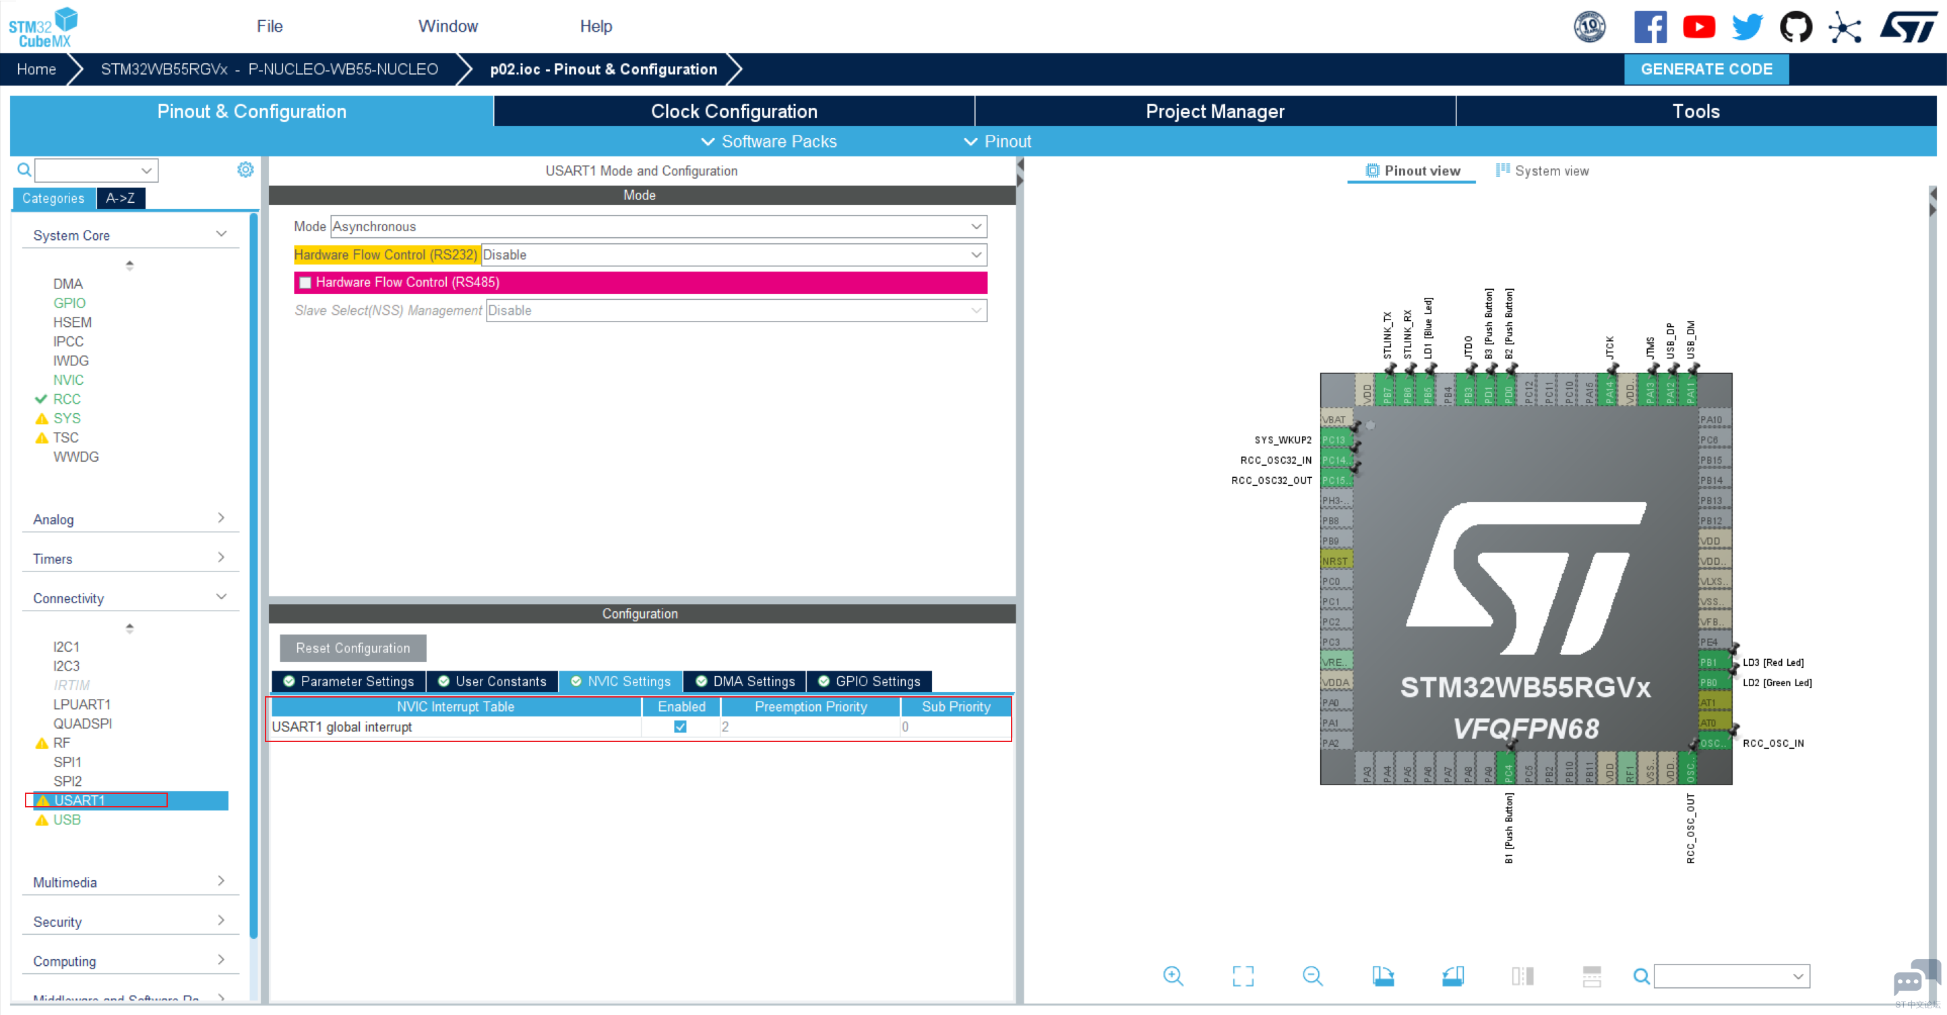The width and height of the screenshot is (1947, 1015).
Task: Click the SYS warning icon
Action: tap(42, 419)
